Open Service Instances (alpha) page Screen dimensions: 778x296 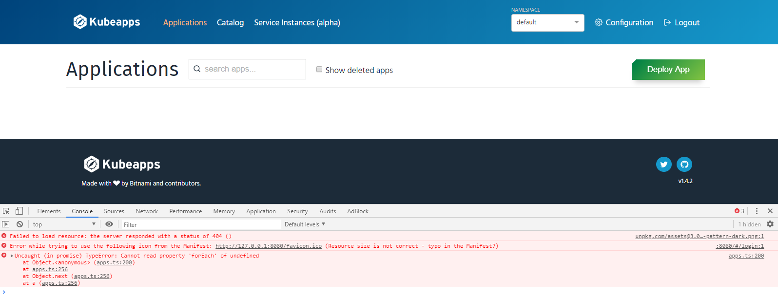(x=297, y=22)
